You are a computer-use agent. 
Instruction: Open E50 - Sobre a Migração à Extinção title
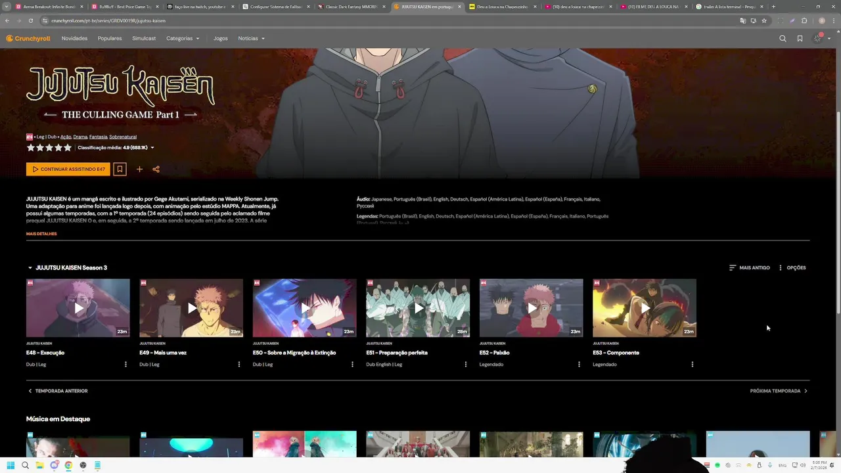[x=294, y=353]
